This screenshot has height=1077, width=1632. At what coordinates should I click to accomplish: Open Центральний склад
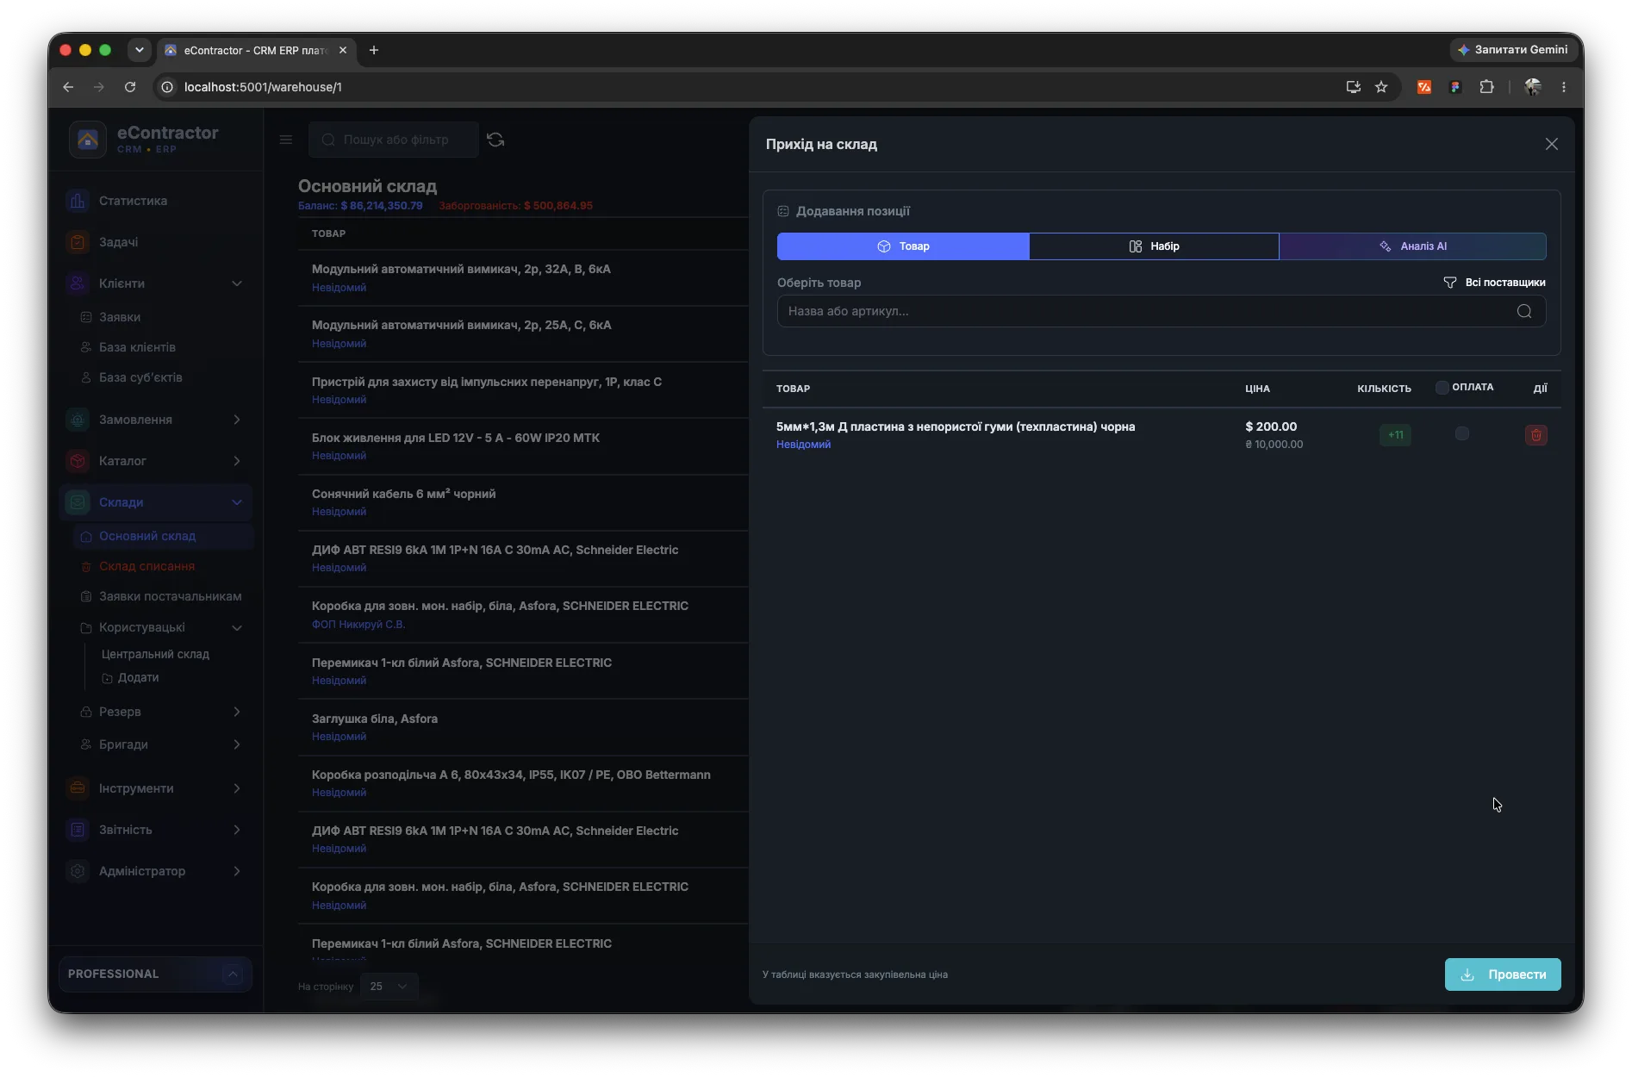[155, 654]
